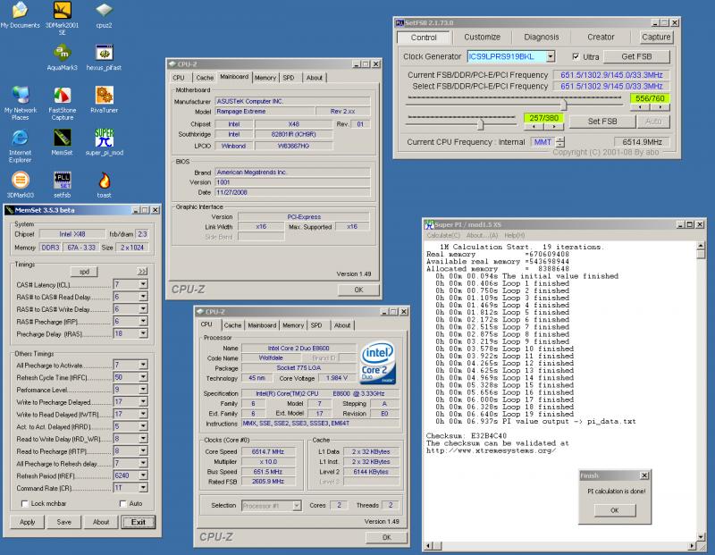Click Save button in MemSet
715x555 pixels.
63,522
